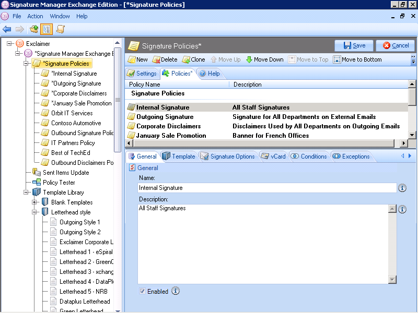The image size is (418, 313).
Task: Open the Help menu
Action: click(x=82, y=16)
